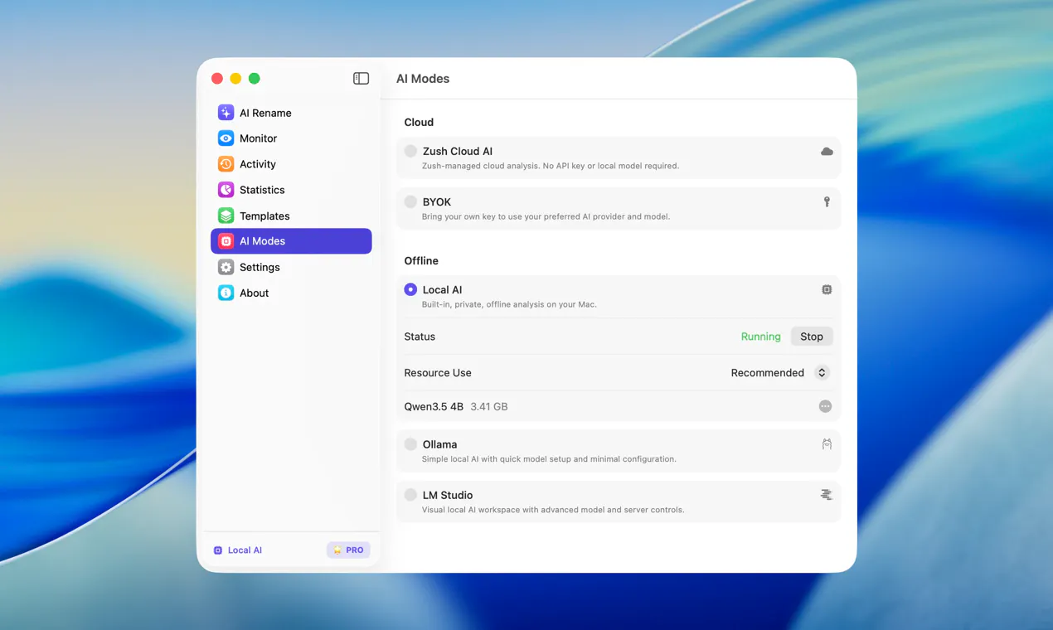The height and width of the screenshot is (630, 1053).
Task: Click the Zush Cloud AI description text
Action: (x=551, y=166)
